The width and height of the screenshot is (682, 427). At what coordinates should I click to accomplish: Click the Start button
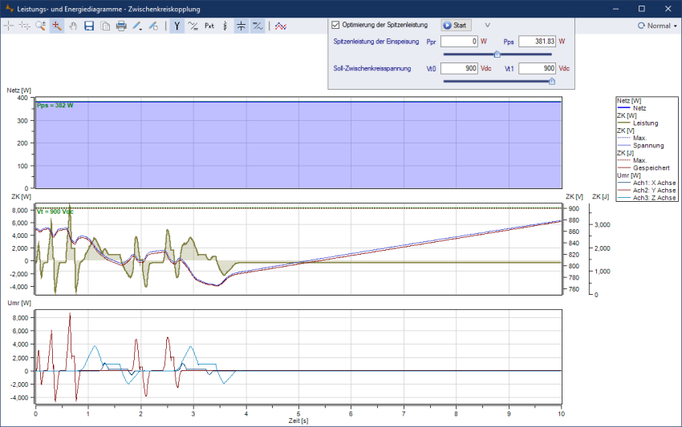coord(456,26)
